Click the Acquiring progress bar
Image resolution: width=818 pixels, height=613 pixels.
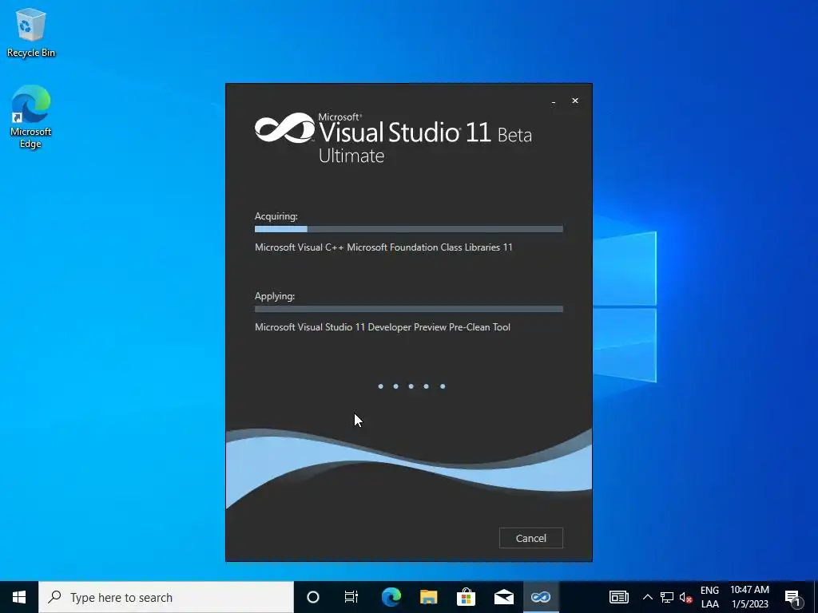[408, 229]
